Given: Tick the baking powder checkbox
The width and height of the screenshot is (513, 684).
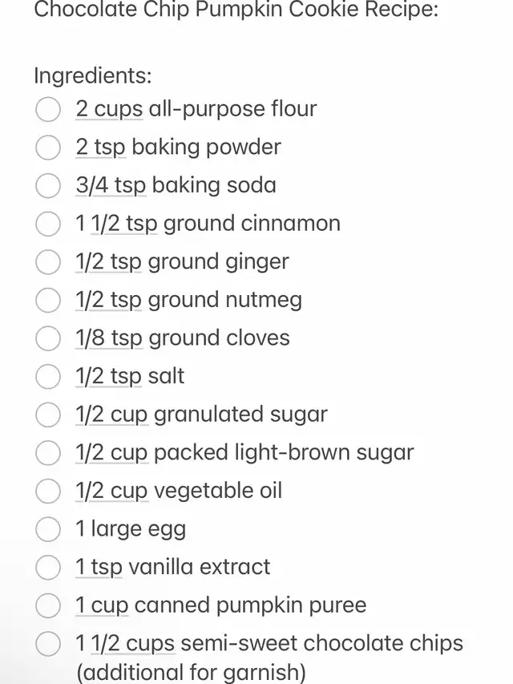Looking at the screenshot, I should (x=48, y=148).
